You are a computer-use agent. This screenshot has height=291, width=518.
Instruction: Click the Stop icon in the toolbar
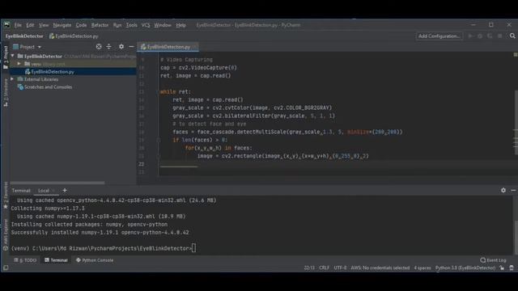[x=500, y=36]
